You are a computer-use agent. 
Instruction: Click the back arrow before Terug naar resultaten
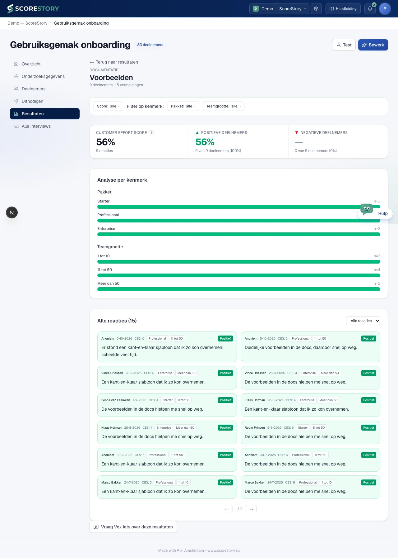92,62
